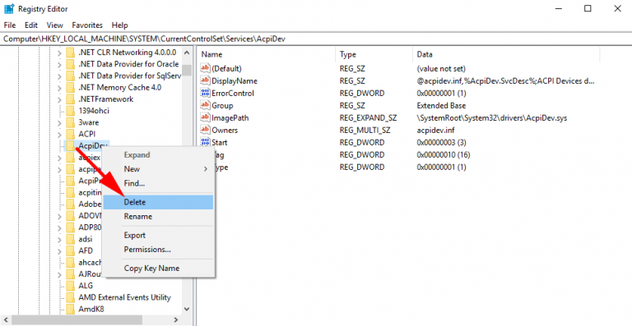The image size is (632, 326).
Task: Click the .NET CLR Networking 4.0.0.0 folder icon
Action: pyautogui.click(x=71, y=53)
